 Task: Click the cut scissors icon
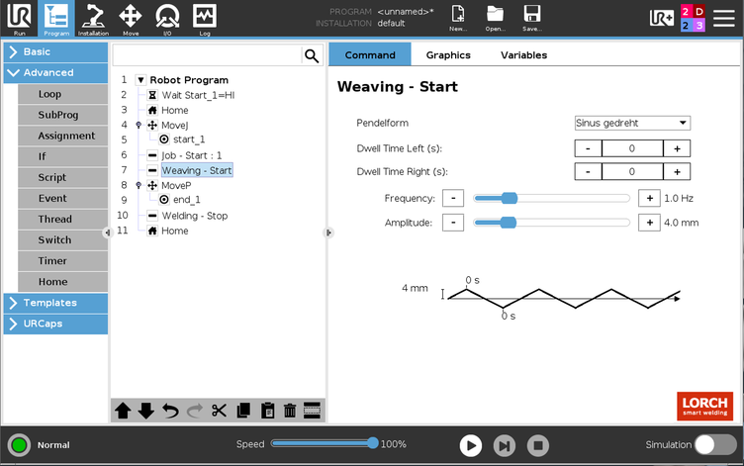tap(219, 411)
